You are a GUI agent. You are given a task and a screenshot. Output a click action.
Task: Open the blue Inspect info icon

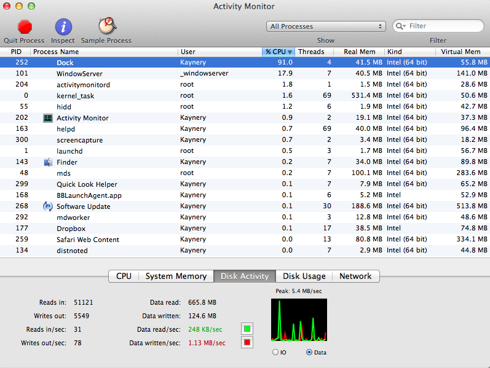(x=63, y=26)
